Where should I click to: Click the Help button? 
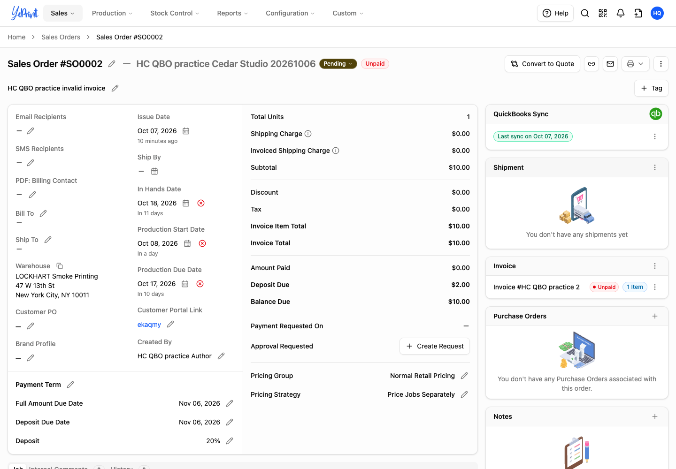555,13
